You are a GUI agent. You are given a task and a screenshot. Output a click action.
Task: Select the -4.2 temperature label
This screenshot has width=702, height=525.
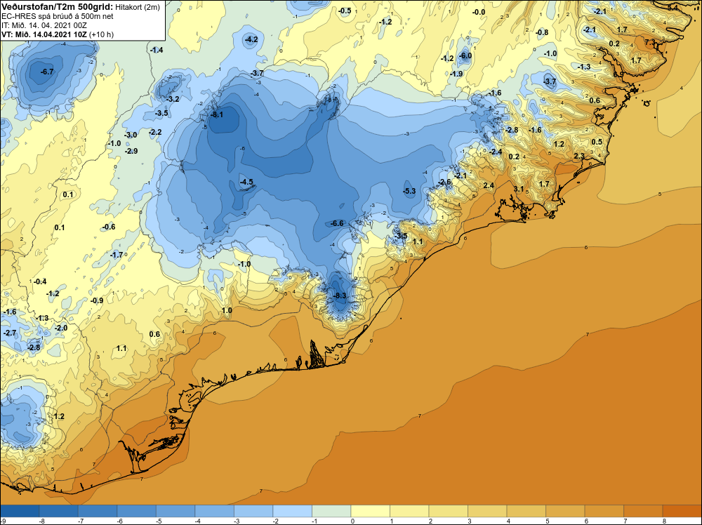(x=251, y=39)
